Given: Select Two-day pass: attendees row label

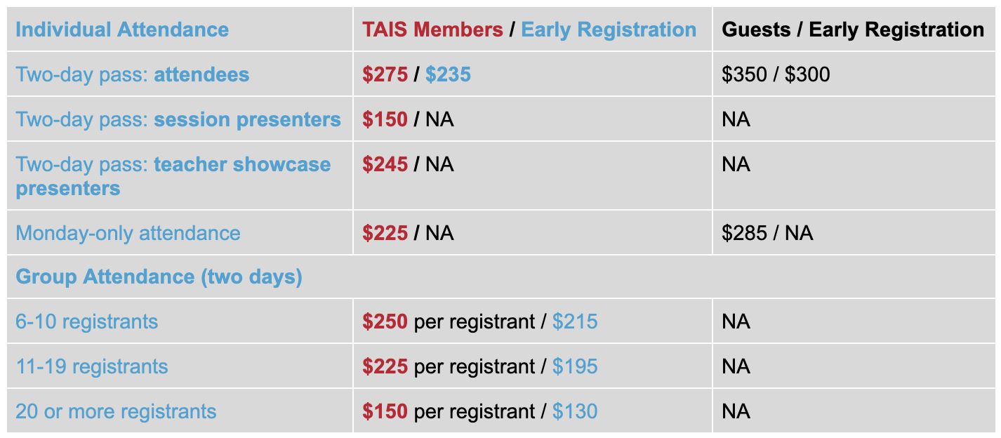Looking at the screenshot, I should click(x=133, y=74).
